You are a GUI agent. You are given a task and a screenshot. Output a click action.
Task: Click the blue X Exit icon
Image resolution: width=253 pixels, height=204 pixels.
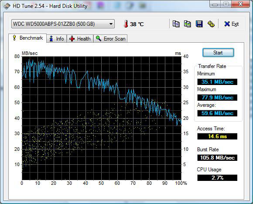227,24
